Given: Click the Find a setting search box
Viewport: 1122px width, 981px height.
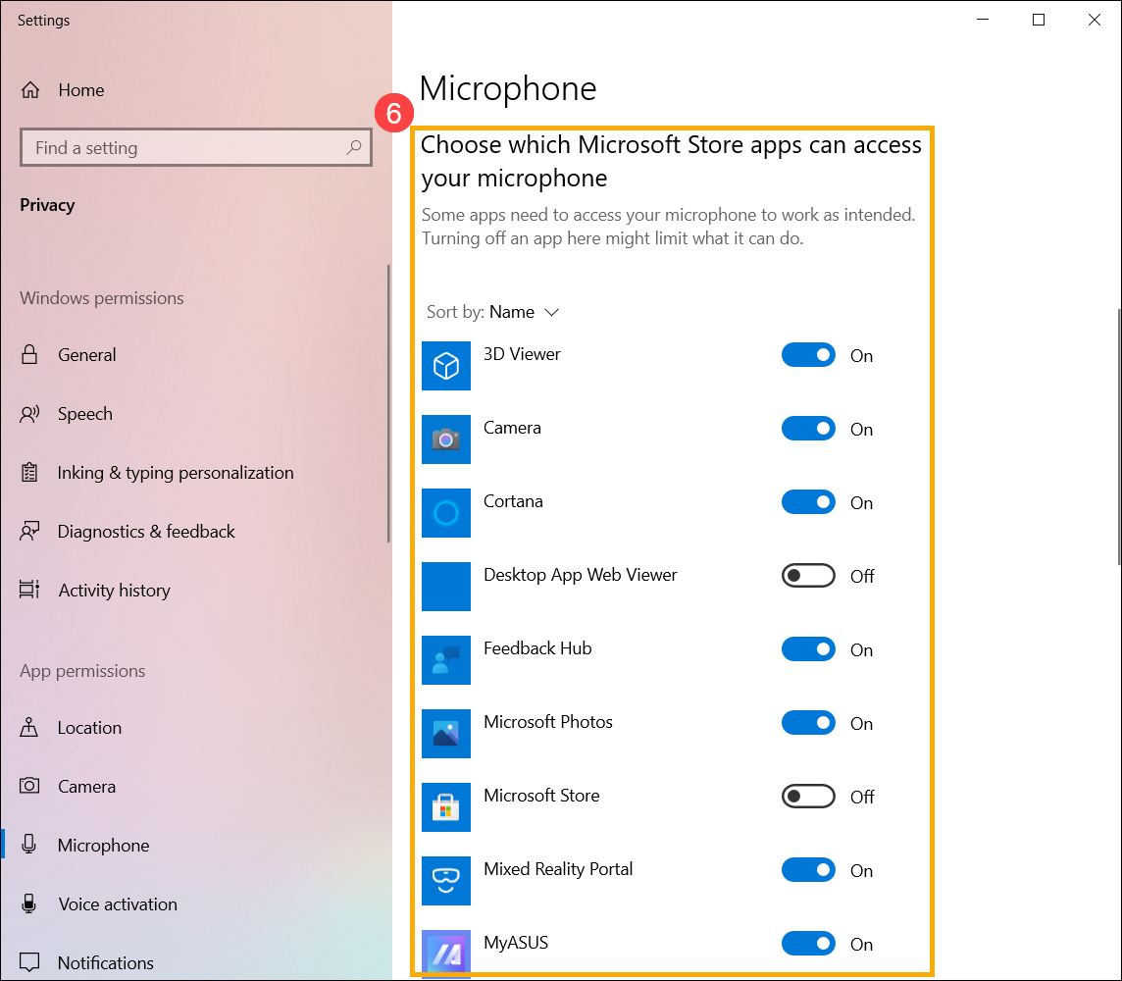Looking at the screenshot, I should pos(196,147).
